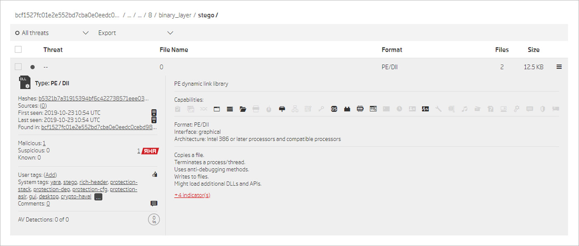The width and height of the screenshot is (579, 246).
Task: Open the rich-header system tag
Action: point(93,182)
